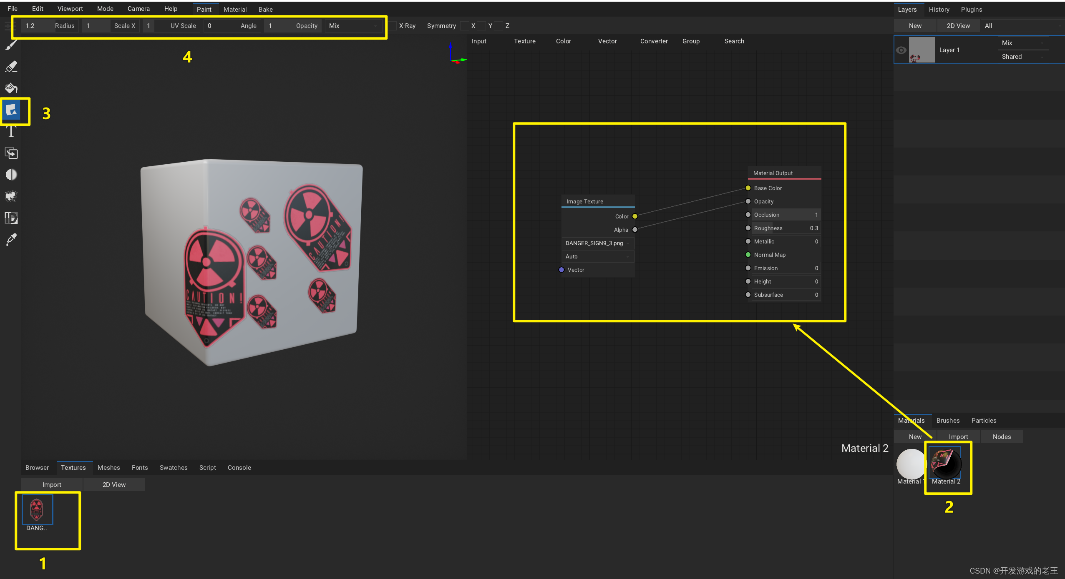Select the Eraser tool
Viewport: 1065px width, 579px height.
tap(11, 66)
